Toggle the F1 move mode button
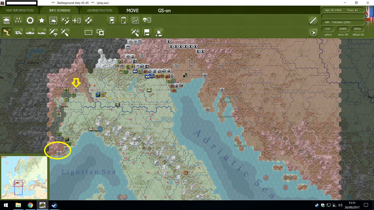 tap(7, 32)
